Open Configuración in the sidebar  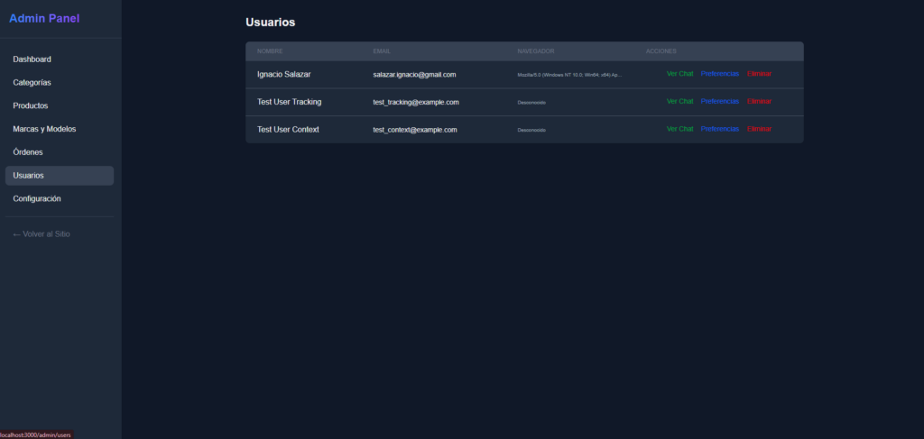(x=37, y=198)
